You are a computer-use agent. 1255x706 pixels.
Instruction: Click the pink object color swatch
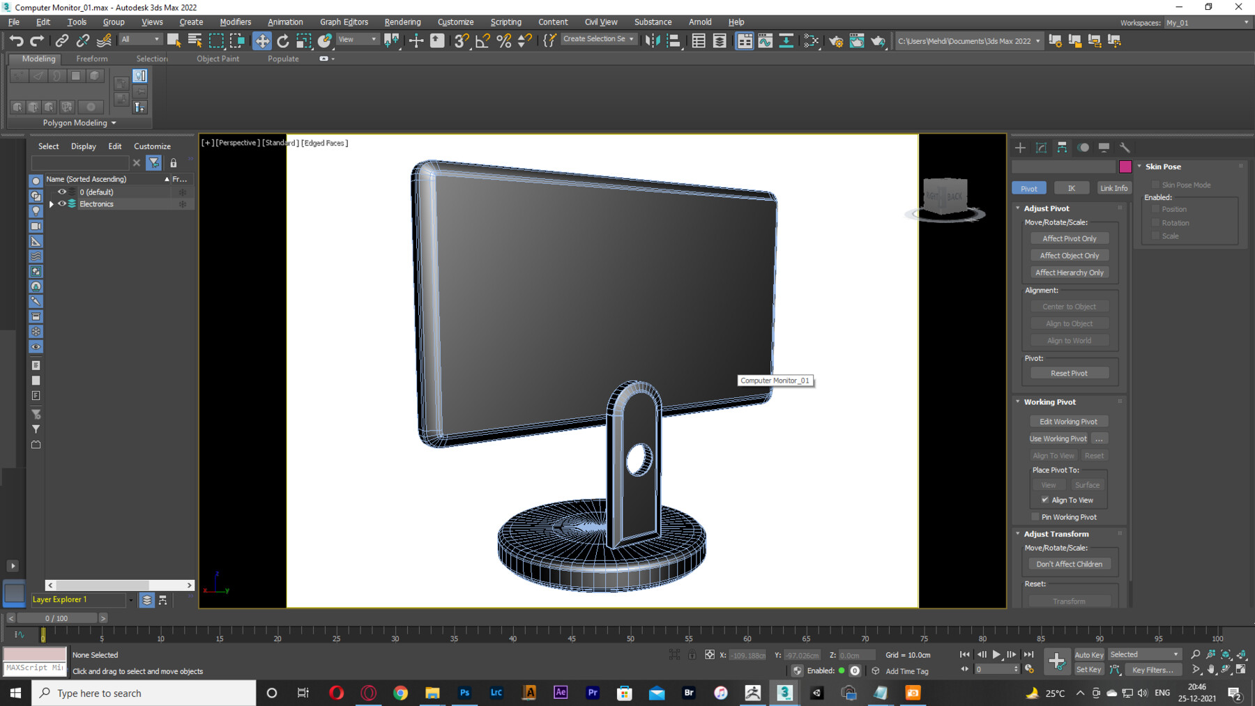(1127, 167)
